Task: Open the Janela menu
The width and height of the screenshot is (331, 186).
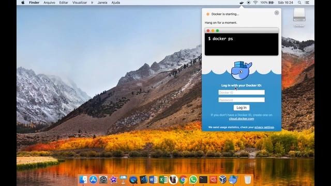Action: [102, 3]
